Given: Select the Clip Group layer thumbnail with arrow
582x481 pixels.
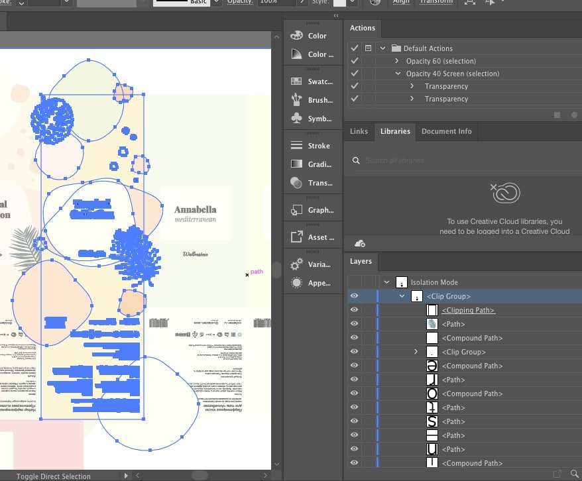Looking at the screenshot, I should (432, 352).
